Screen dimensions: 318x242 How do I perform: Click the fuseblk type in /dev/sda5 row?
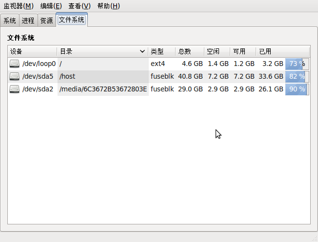[x=162, y=76]
